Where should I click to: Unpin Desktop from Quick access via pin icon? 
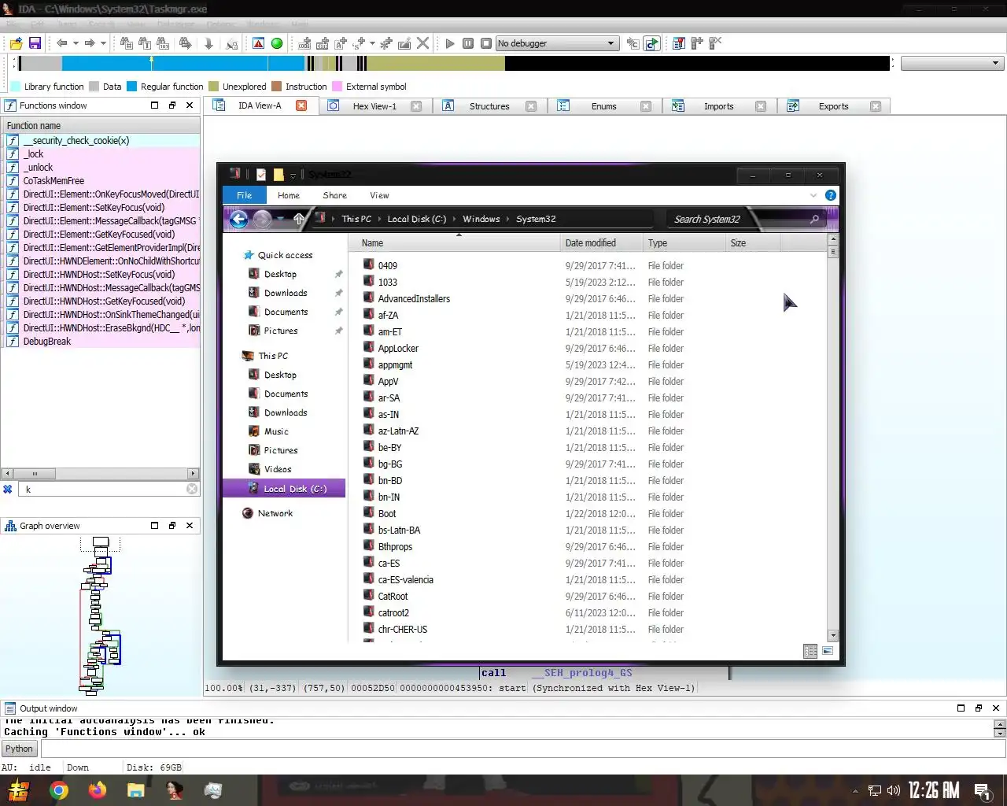pyautogui.click(x=338, y=274)
